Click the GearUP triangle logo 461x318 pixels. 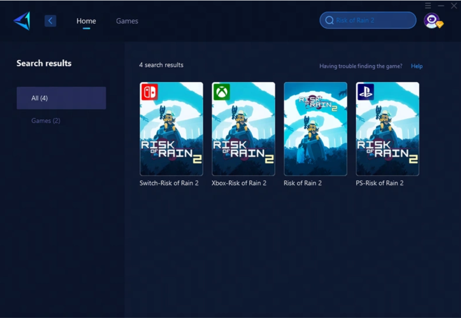(x=22, y=21)
